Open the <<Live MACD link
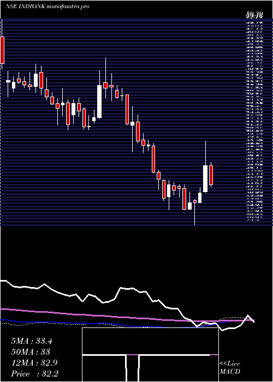The image size is (273, 382). 230,368
